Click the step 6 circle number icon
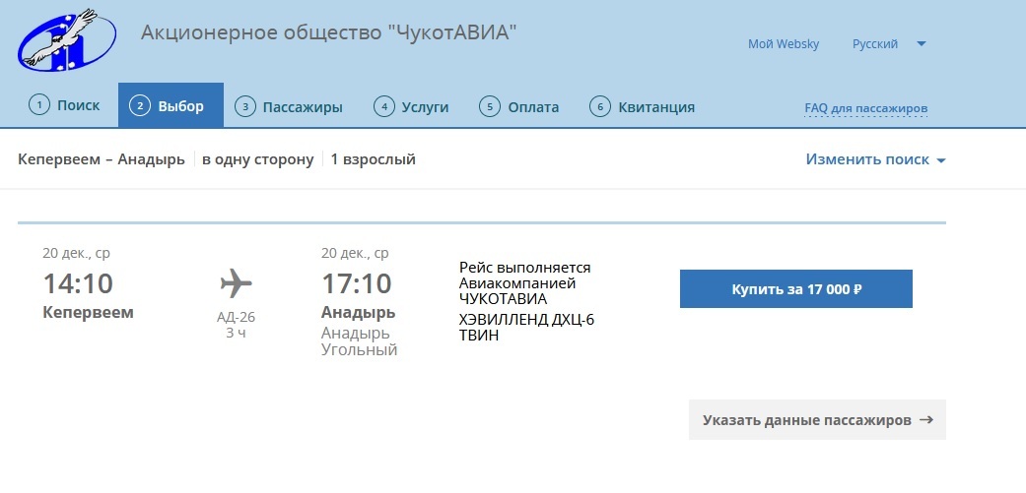Viewport: 1026px width, 493px height. pyautogui.click(x=599, y=106)
